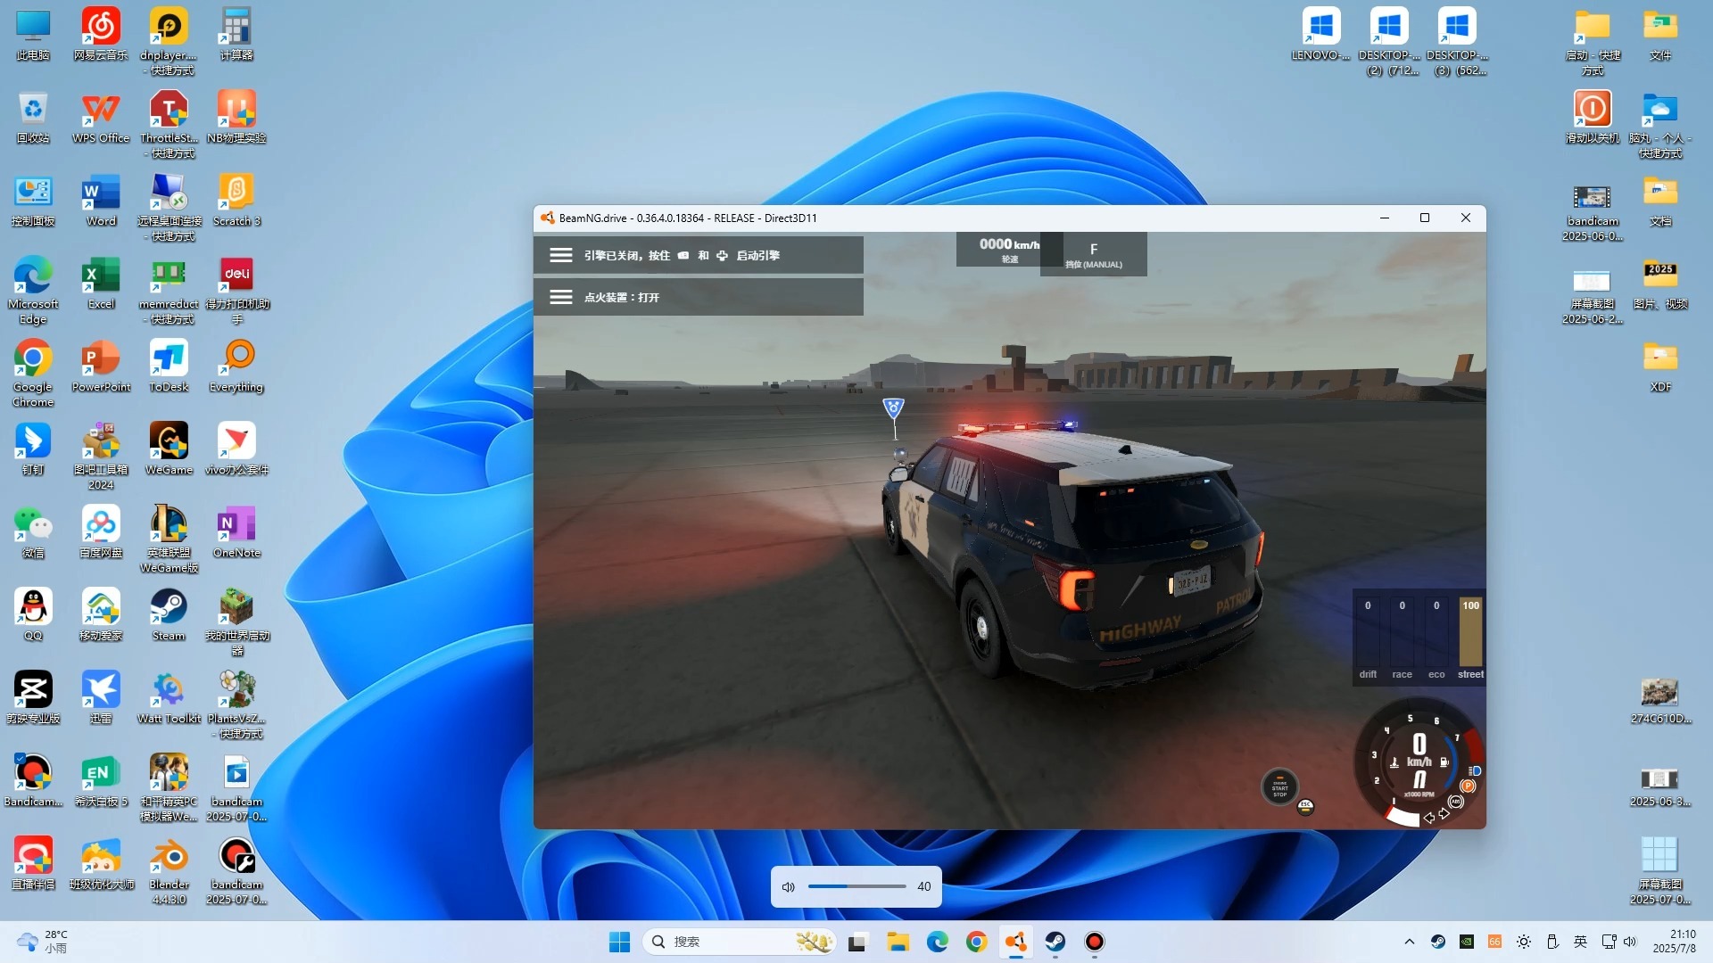Open 滑动以关机 shutdown shortcut
This screenshot has height=963, width=1713.
coord(1593,118)
